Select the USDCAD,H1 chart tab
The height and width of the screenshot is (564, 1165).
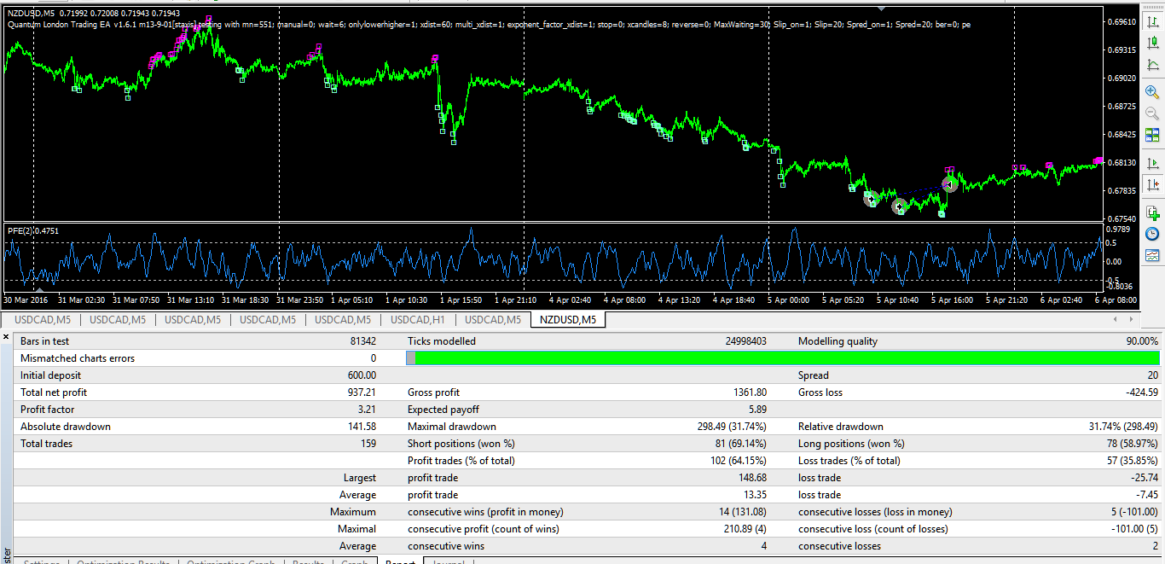pos(417,320)
